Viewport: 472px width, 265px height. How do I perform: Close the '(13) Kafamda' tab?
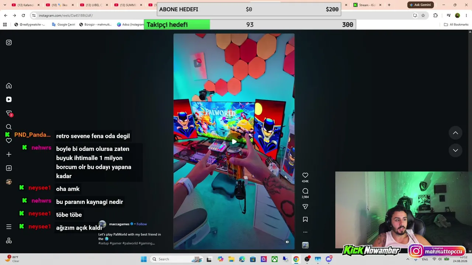[38, 5]
